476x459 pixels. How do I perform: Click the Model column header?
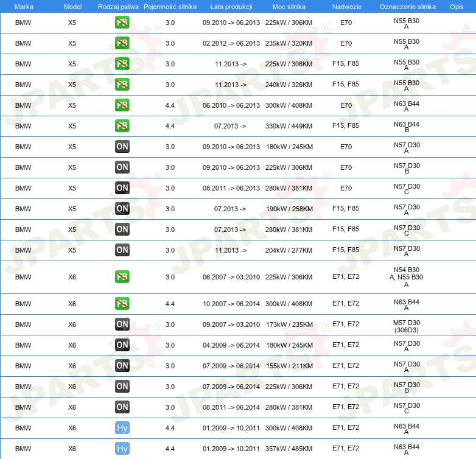point(72,7)
